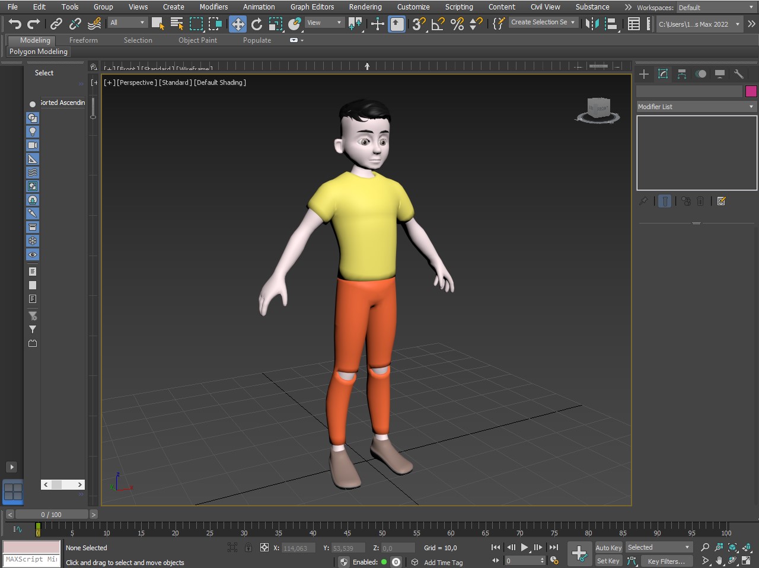759x568 pixels.
Task: Click the Key Filters button
Action: 666,561
